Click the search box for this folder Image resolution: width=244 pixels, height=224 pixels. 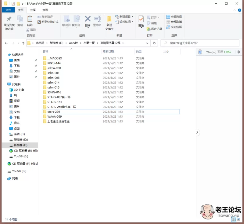tap(200, 43)
